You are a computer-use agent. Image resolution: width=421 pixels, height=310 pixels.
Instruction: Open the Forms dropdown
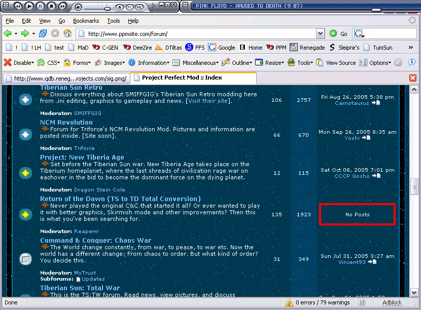click(77, 63)
